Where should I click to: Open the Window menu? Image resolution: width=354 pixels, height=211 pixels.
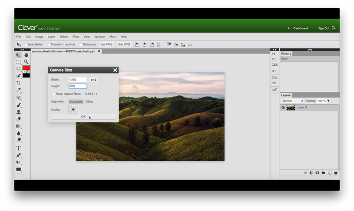click(x=100, y=36)
